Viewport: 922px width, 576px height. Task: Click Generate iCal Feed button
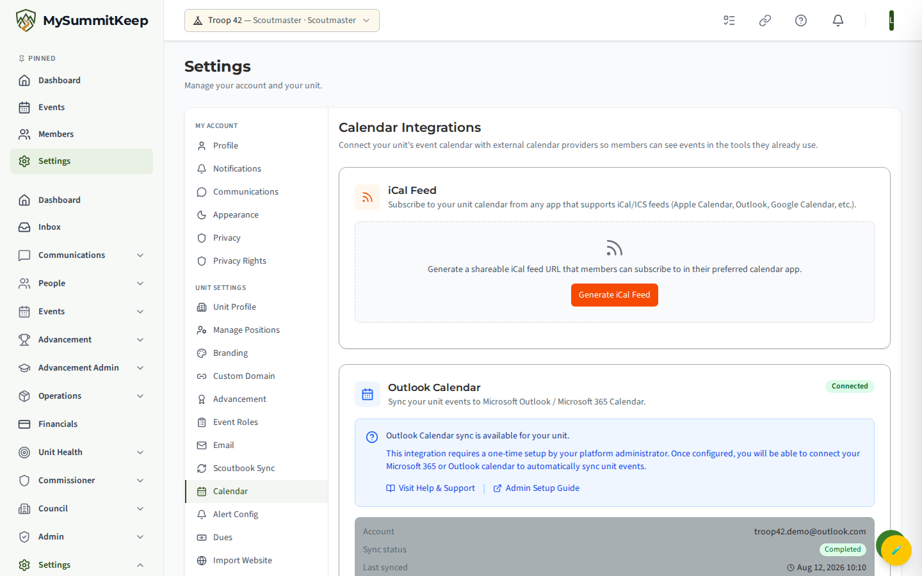coord(614,295)
